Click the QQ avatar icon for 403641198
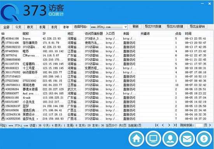Image resolution: width=214 pixels, height=149 pixels. coord(3,39)
